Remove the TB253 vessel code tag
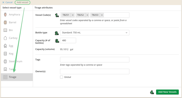 [x=102, y=15]
